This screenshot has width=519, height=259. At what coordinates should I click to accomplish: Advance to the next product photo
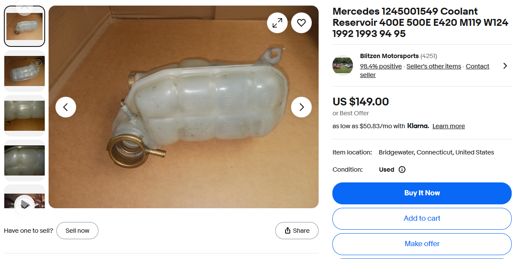(301, 107)
